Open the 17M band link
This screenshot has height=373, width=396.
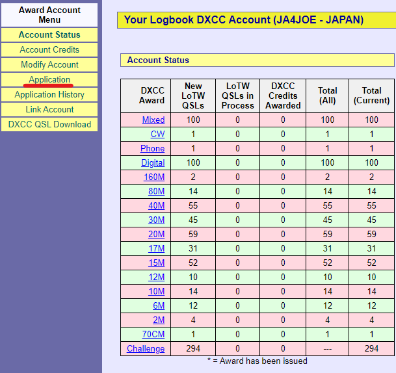[156, 249]
